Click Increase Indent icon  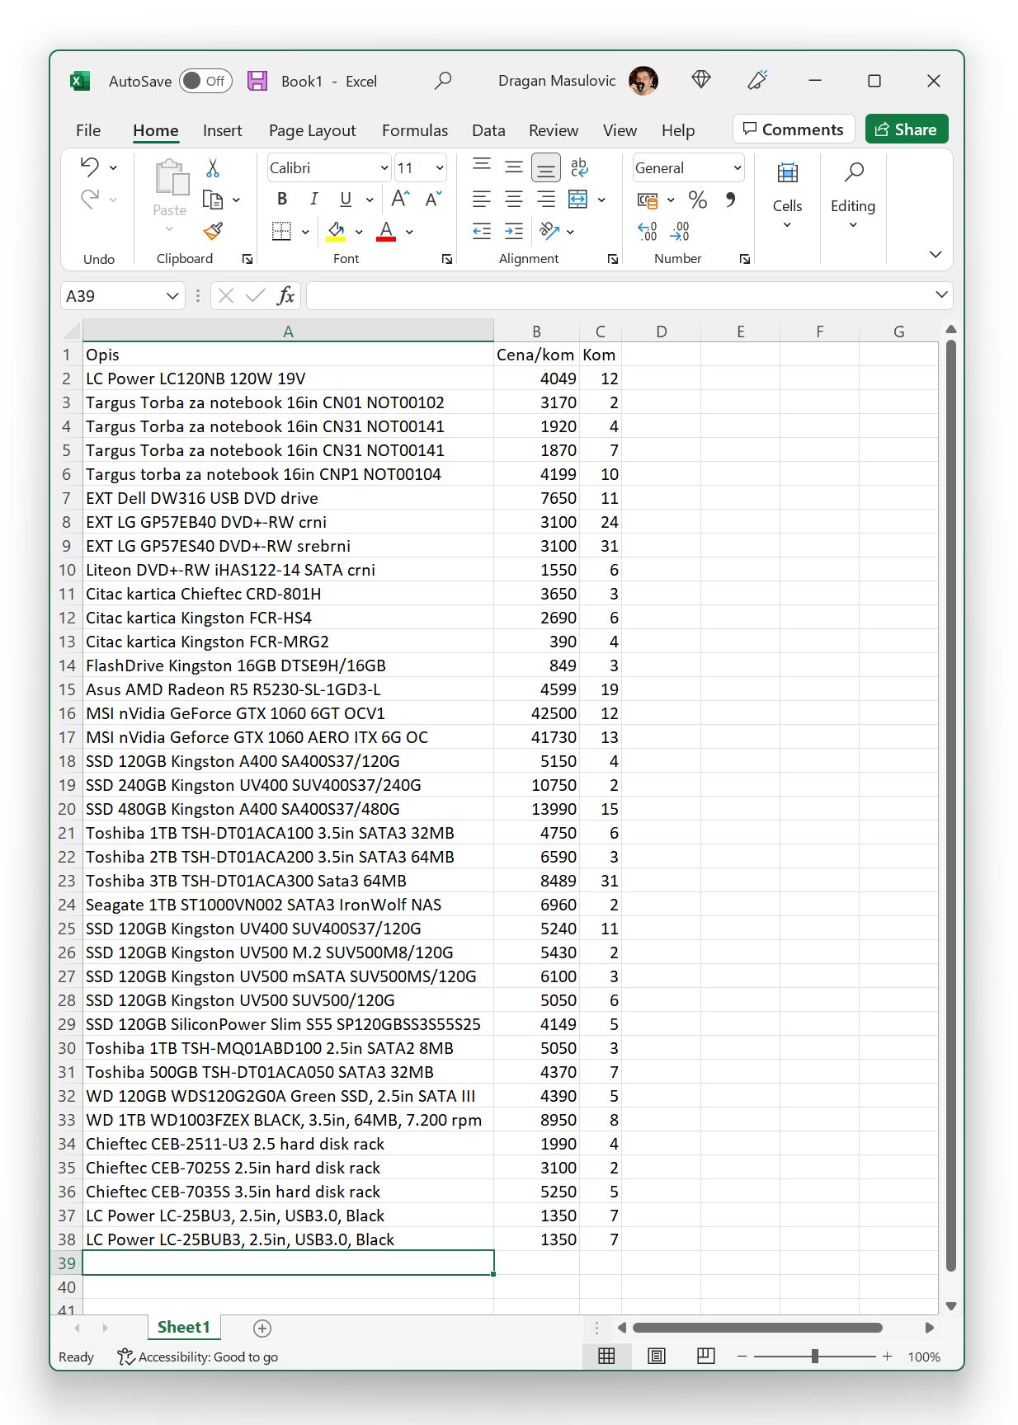click(514, 231)
